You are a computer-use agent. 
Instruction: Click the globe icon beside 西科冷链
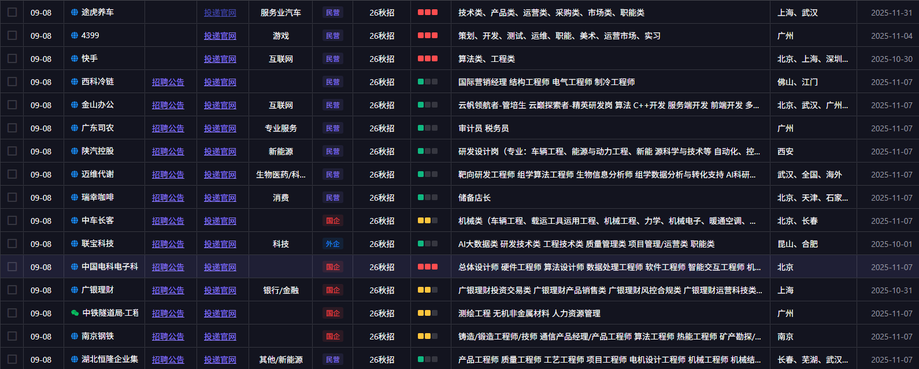(x=75, y=82)
